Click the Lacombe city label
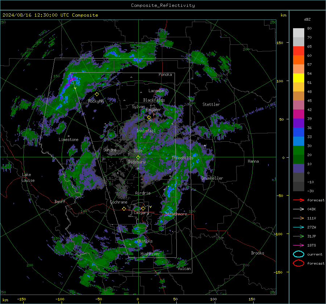This screenshot has height=304, width=326. click(x=156, y=91)
